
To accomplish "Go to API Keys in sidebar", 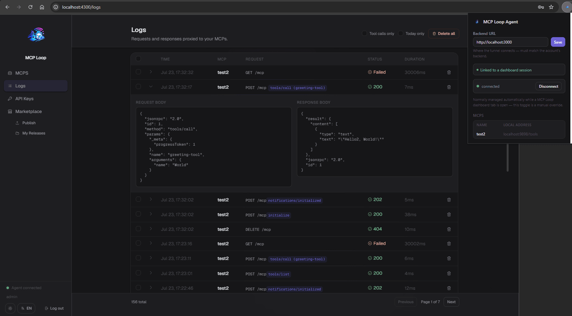I will (36, 99).
